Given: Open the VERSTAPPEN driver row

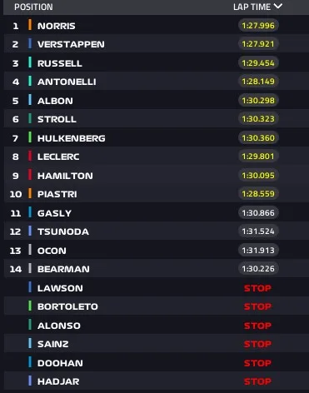Looking at the screenshot, I should [x=157, y=44].
